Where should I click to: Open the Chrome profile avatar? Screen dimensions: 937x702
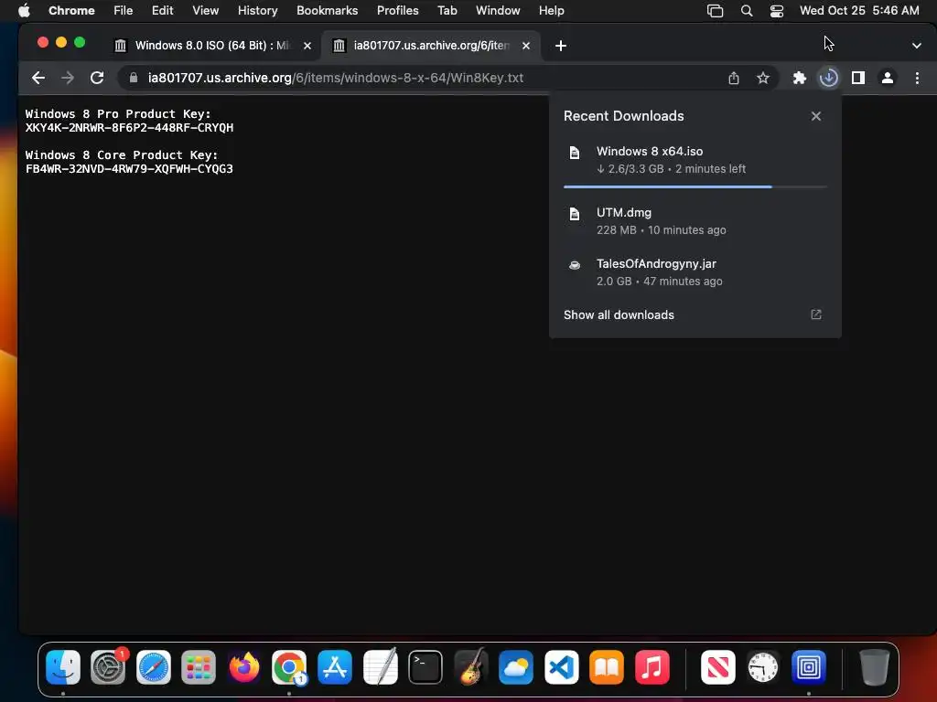pyautogui.click(x=888, y=78)
